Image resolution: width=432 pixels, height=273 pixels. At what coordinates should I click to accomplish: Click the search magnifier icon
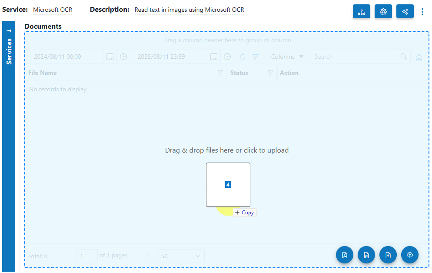(404, 57)
